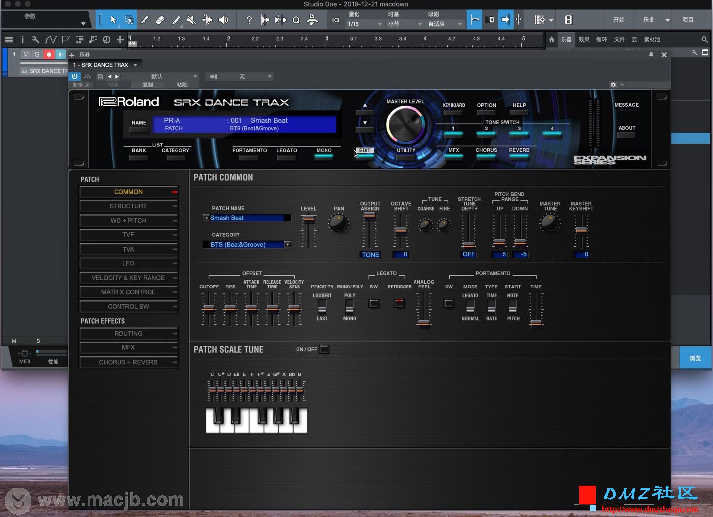The image size is (713, 517).
Task: Select the Bend marker tool
Action: coord(207,20)
